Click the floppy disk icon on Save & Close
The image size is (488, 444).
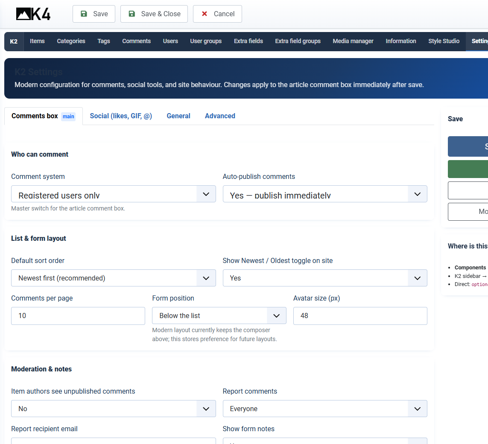[x=131, y=14]
